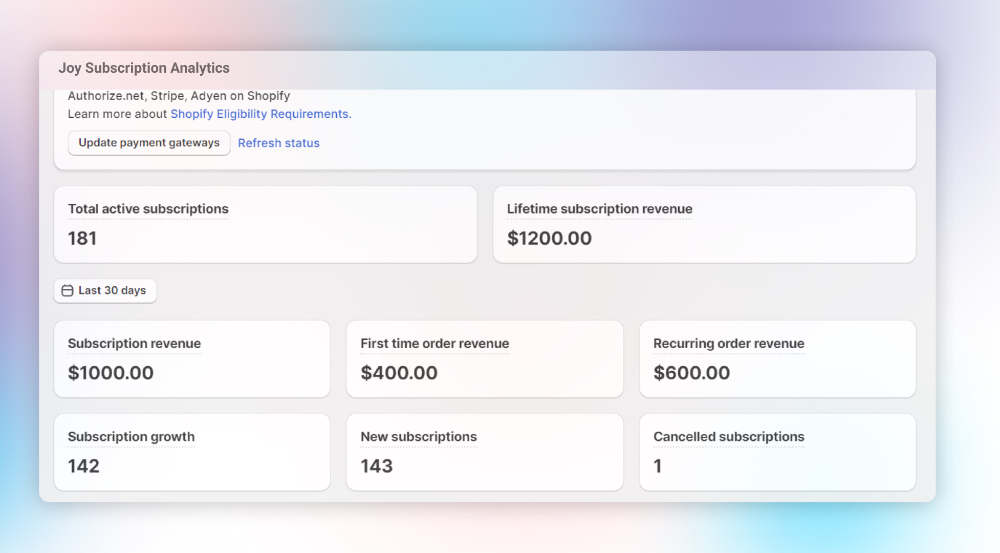The image size is (1000, 553).
Task: Click the 143 new subscriptions value
Action: click(x=377, y=466)
